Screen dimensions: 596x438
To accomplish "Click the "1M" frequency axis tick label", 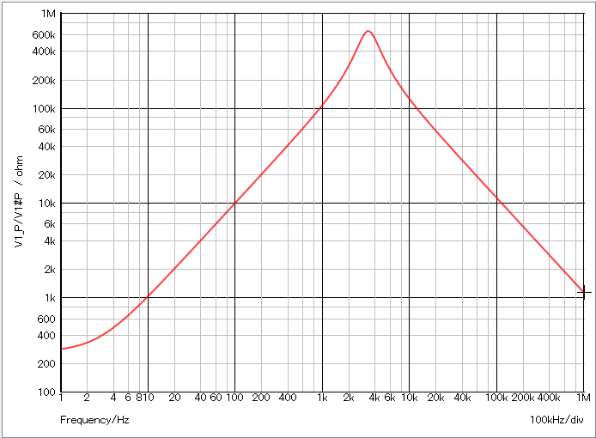I will click(583, 398).
